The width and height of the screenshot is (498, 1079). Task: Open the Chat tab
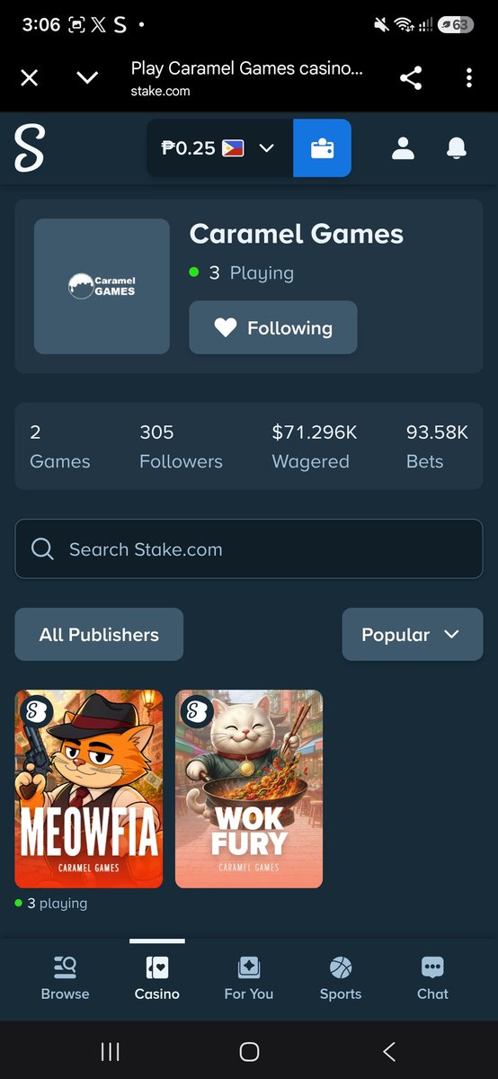[432, 978]
